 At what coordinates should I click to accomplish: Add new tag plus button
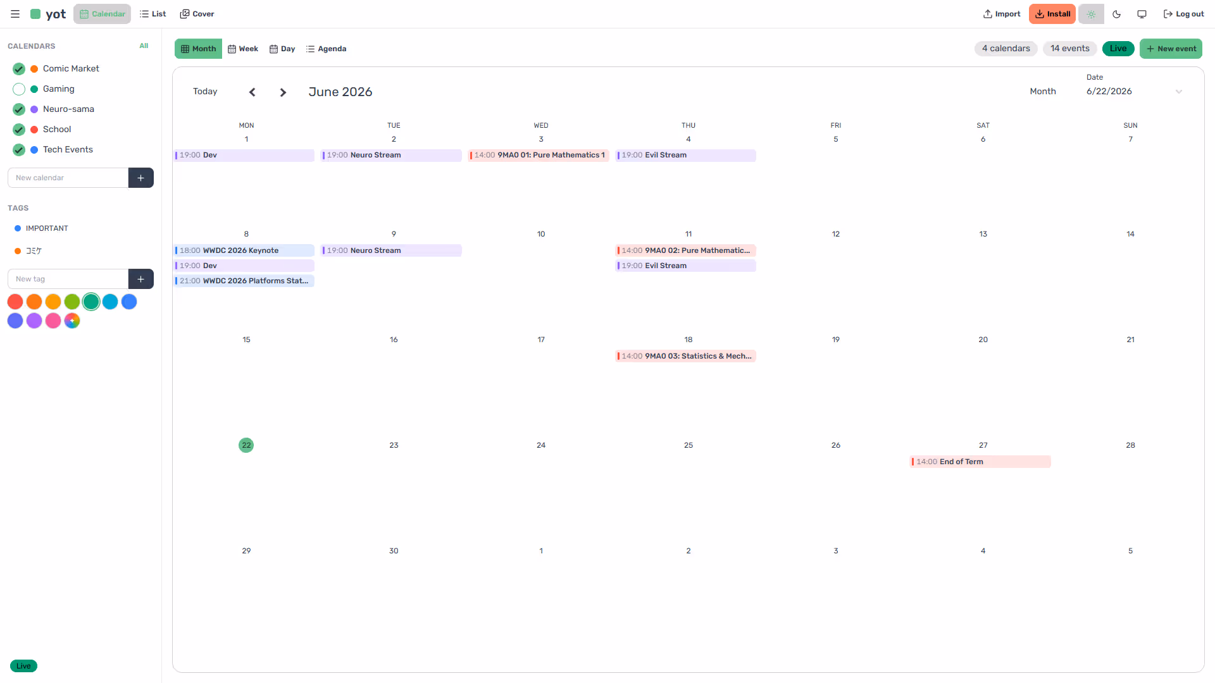141,279
